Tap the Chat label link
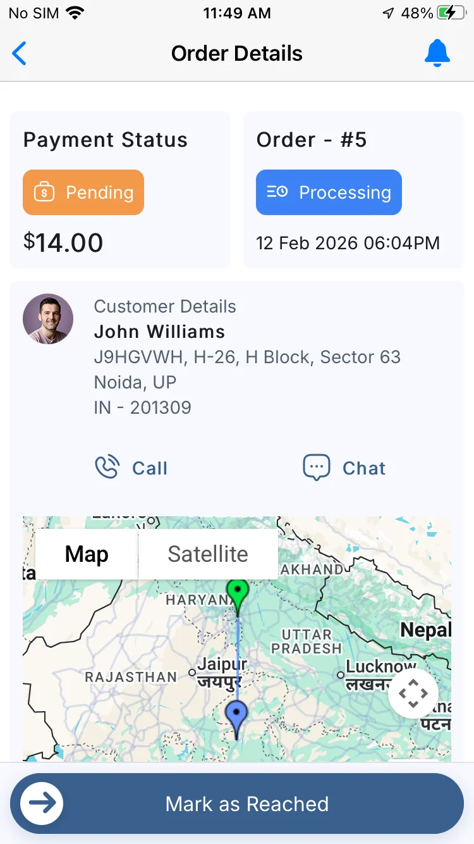This screenshot has height=844, width=474. coord(364,468)
